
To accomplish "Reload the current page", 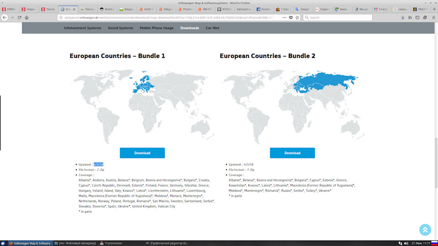I will pos(19,18).
